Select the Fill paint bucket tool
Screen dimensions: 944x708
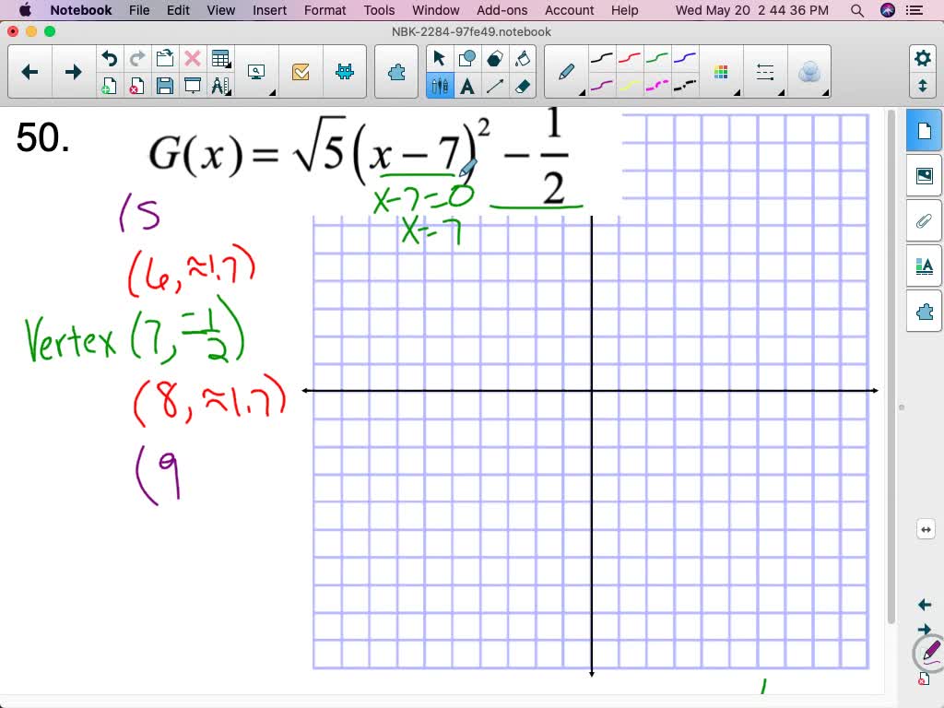(x=523, y=57)
